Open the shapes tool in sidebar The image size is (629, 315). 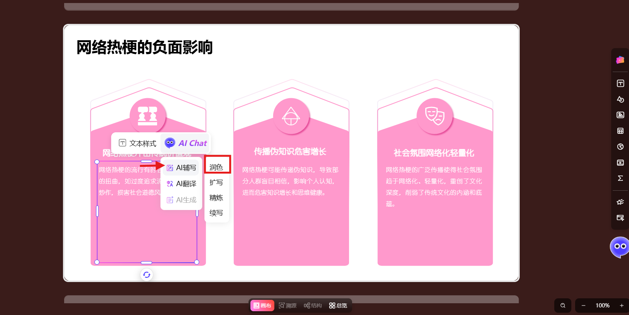tap(620, 99)
